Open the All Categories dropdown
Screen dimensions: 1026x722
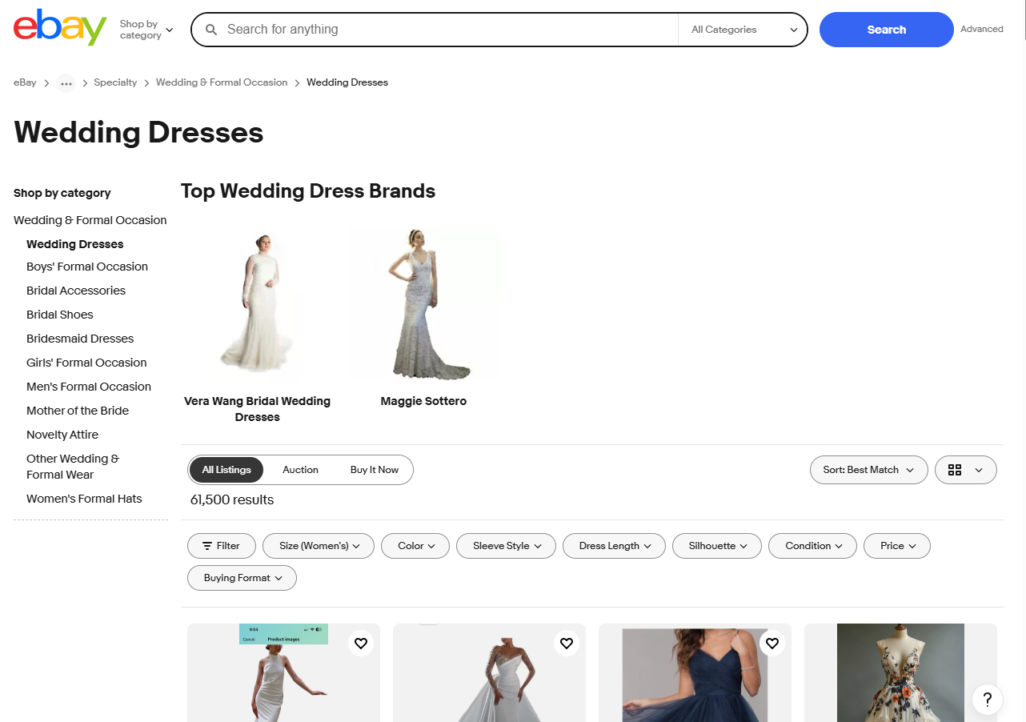pos(744,30)
